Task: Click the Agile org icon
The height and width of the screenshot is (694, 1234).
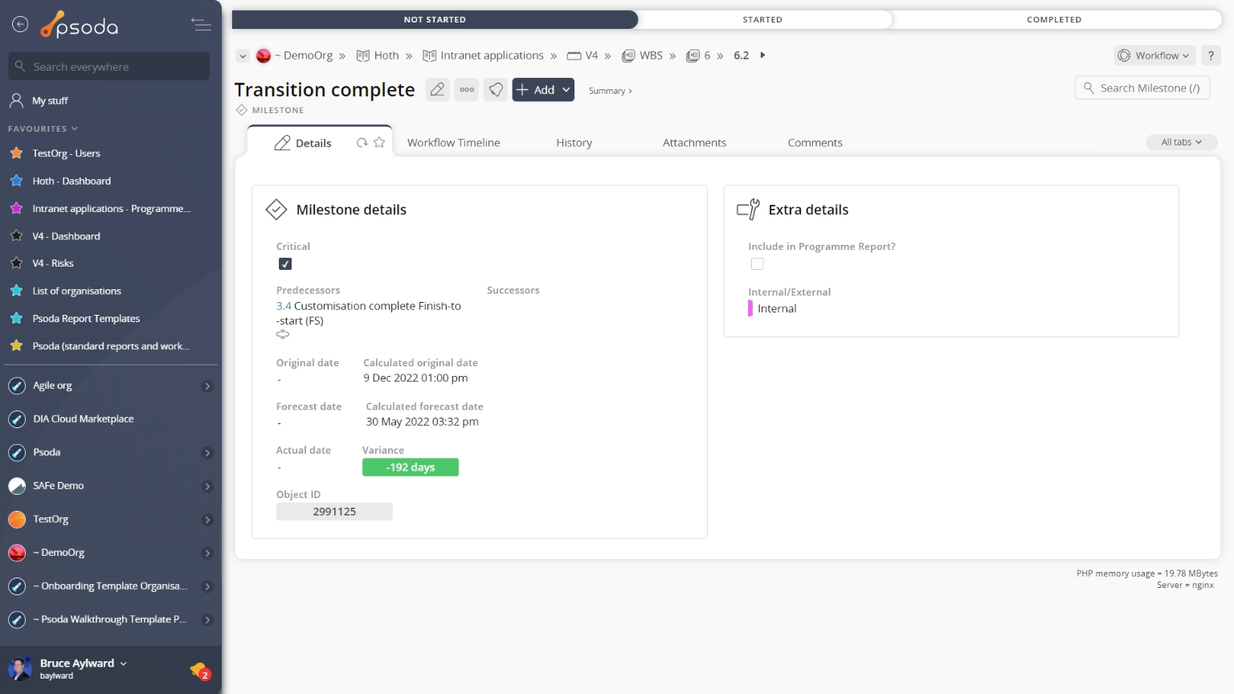Action: pyautogui.click(x=17, y=386)
